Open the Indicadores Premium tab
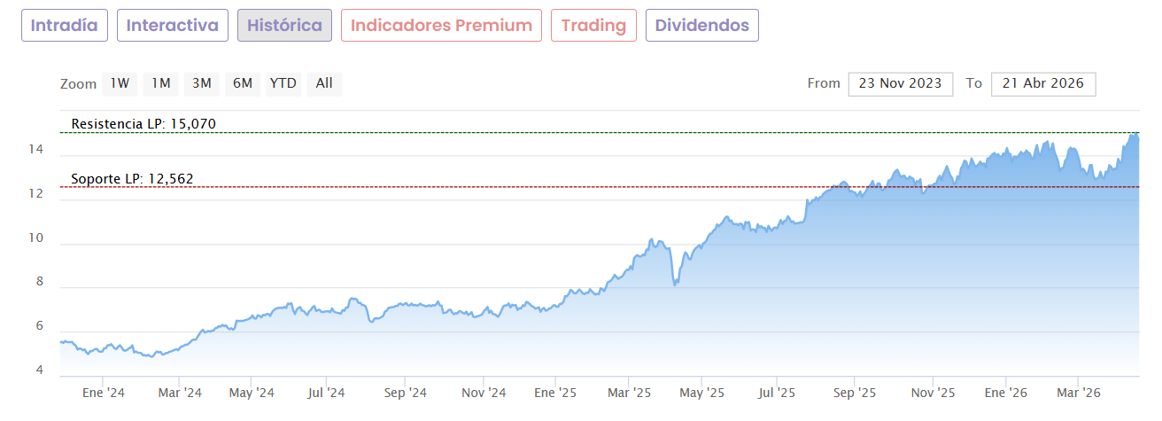 [x=441, y=26]
